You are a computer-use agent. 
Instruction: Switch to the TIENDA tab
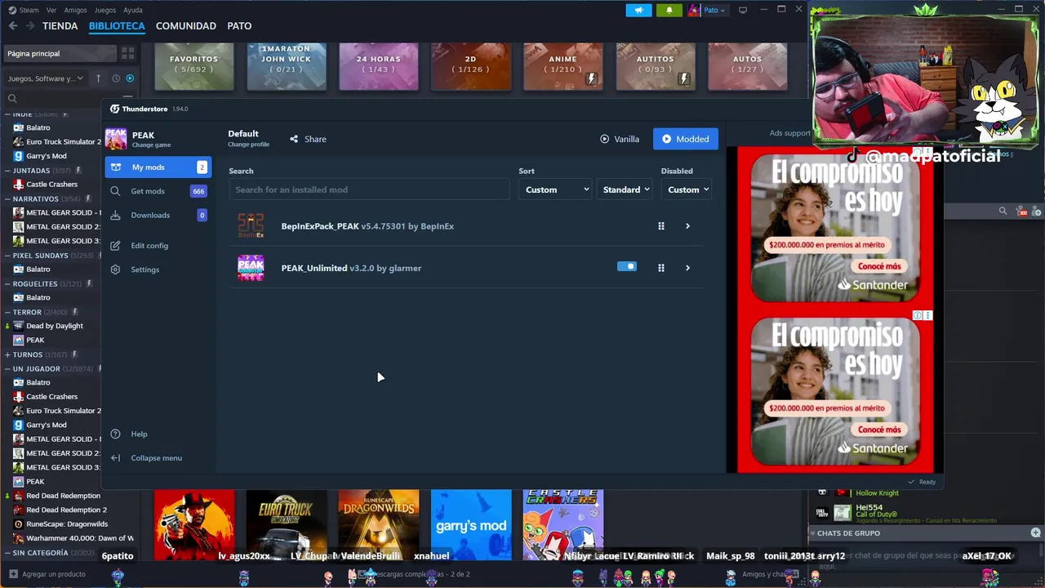click(x=60, y=26)
